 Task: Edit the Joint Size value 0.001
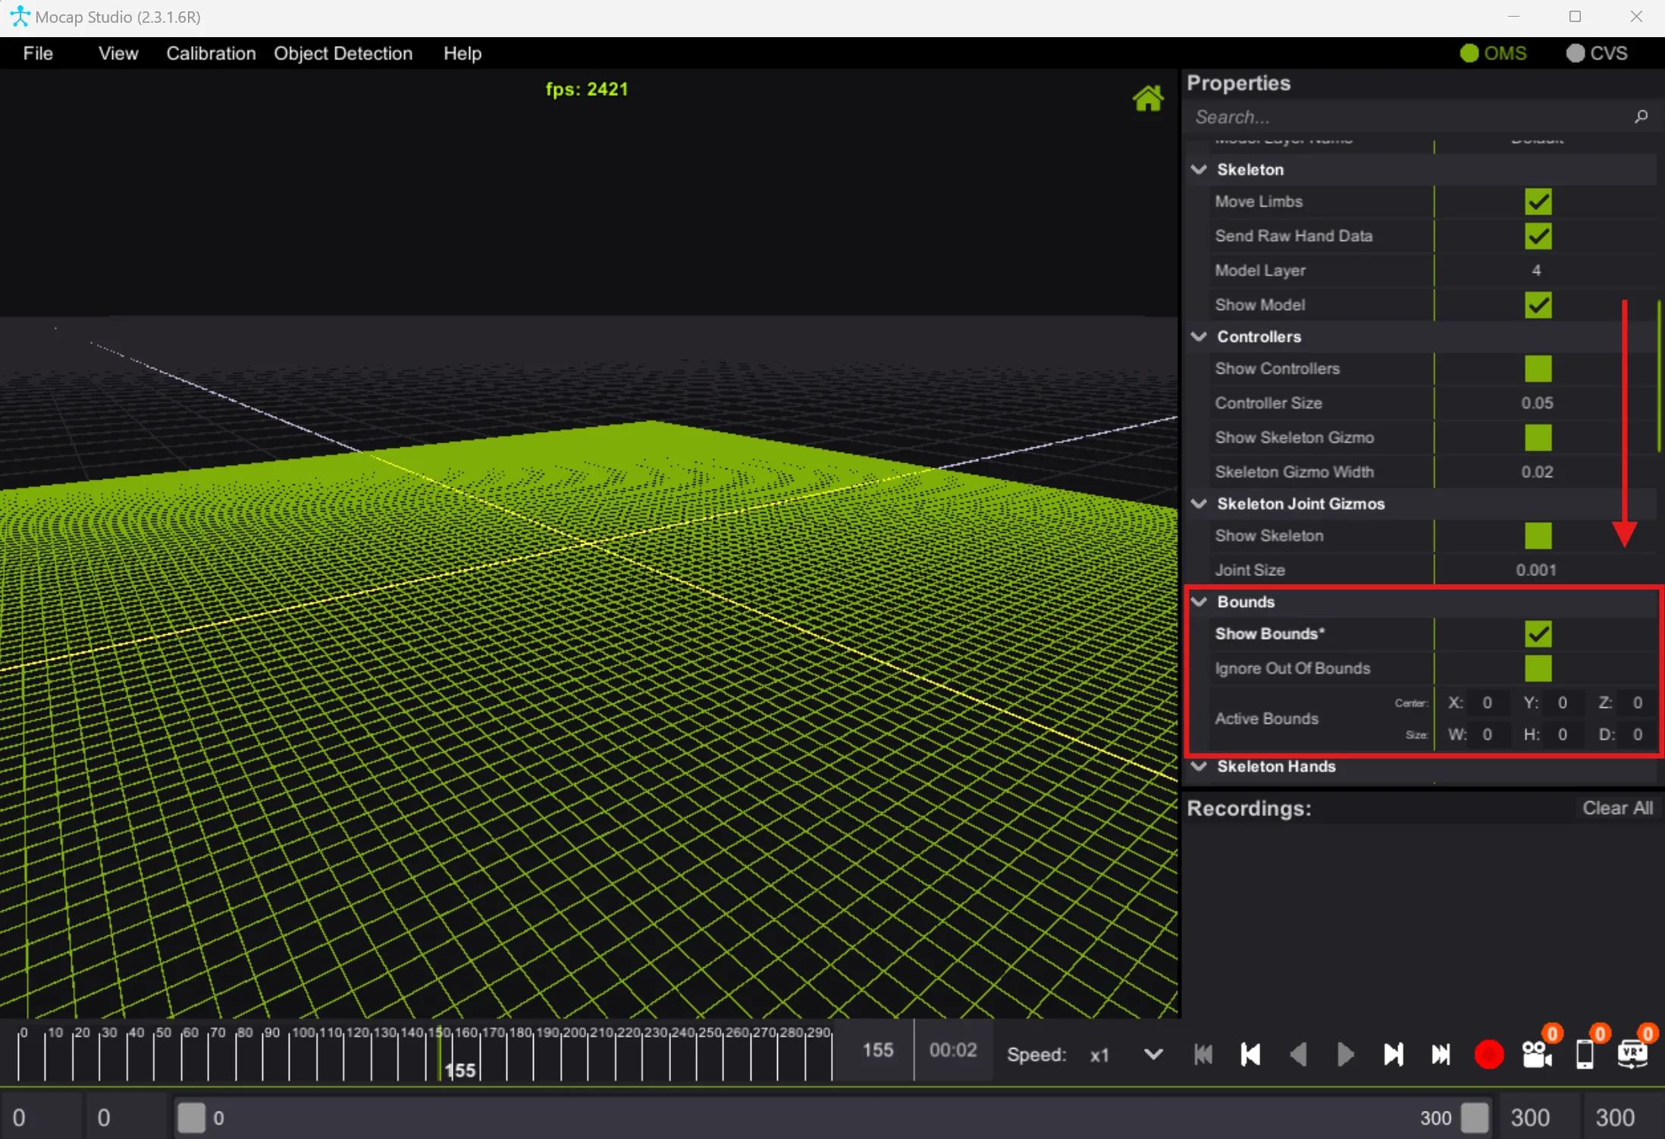[1537, 570]
